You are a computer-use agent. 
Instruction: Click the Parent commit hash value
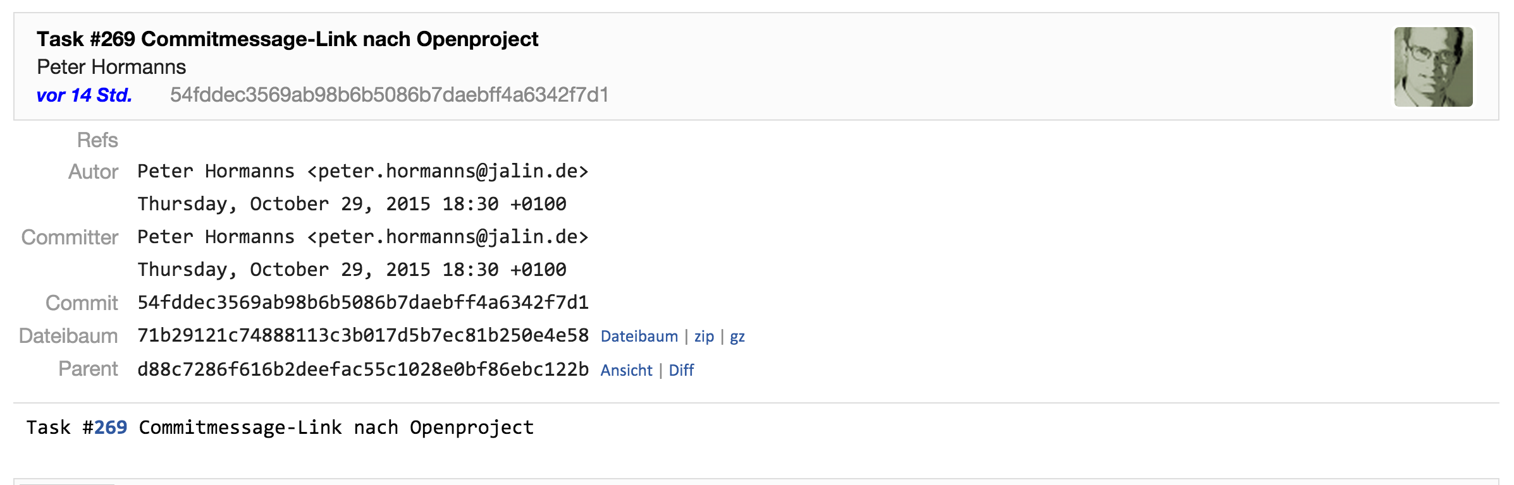coord(362,369)
